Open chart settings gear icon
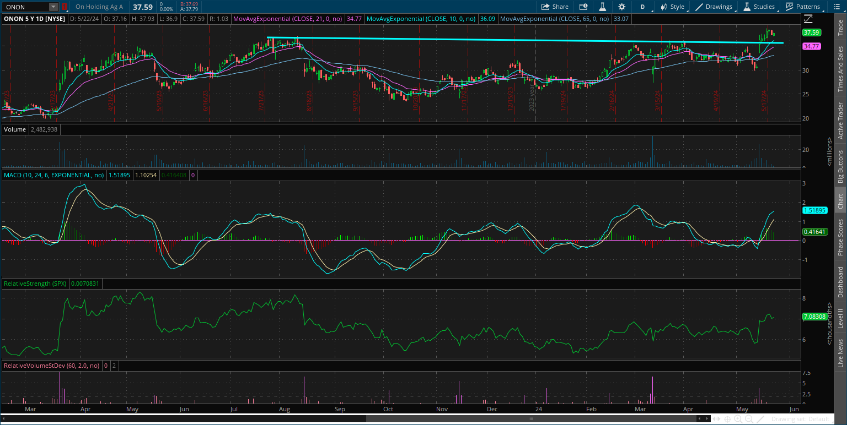Viewport: 847px width, 425px height. (622, 7)
